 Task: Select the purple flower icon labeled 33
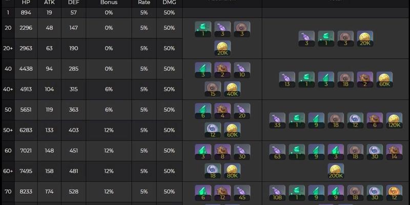point(277,120)
